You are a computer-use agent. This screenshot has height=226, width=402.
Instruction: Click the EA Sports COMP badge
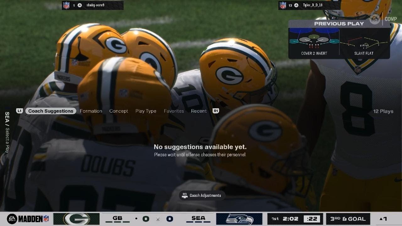coord(383,19)
